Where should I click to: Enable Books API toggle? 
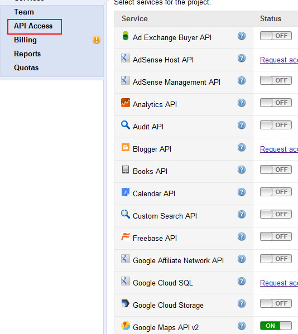(276, 170)
